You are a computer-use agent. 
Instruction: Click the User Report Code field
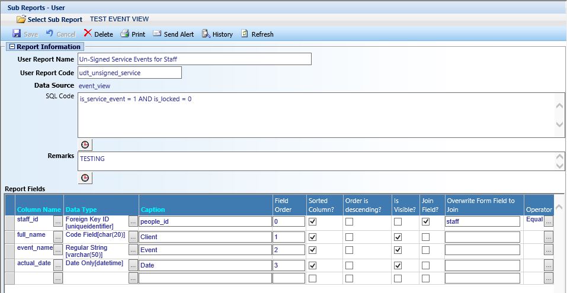point(129,73)
